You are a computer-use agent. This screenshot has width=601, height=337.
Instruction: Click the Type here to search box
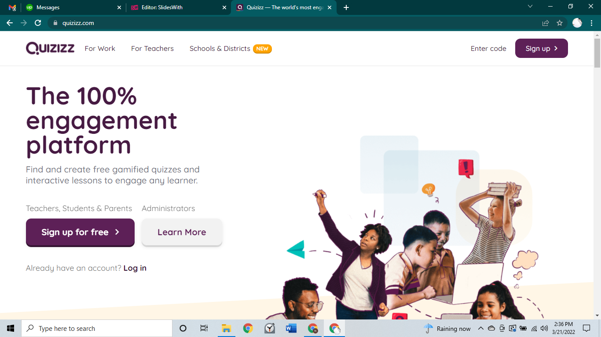click(97, 328)
